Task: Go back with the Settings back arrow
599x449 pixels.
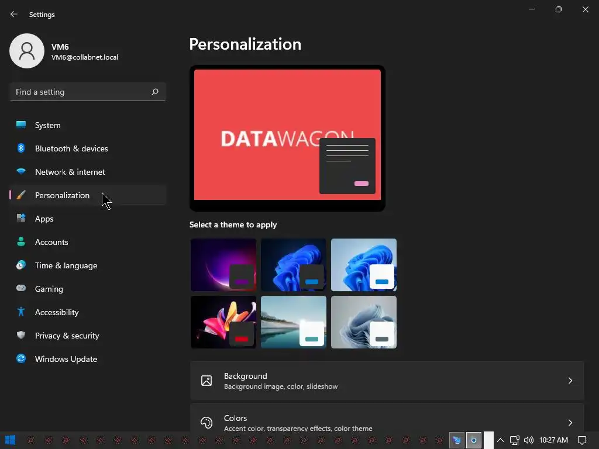Action: (x=14, y=14)
